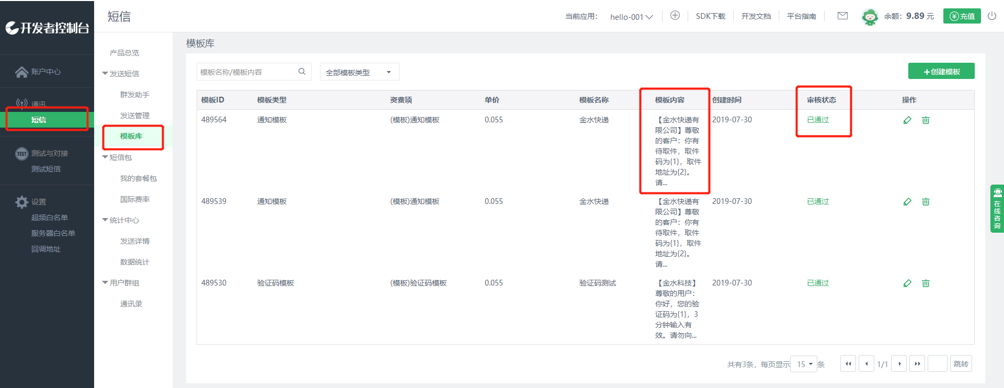Collapse the 发送短信 menu group

coord(121,74)
